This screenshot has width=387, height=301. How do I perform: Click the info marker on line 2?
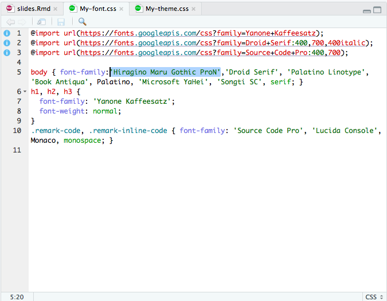tap(7, 43)
